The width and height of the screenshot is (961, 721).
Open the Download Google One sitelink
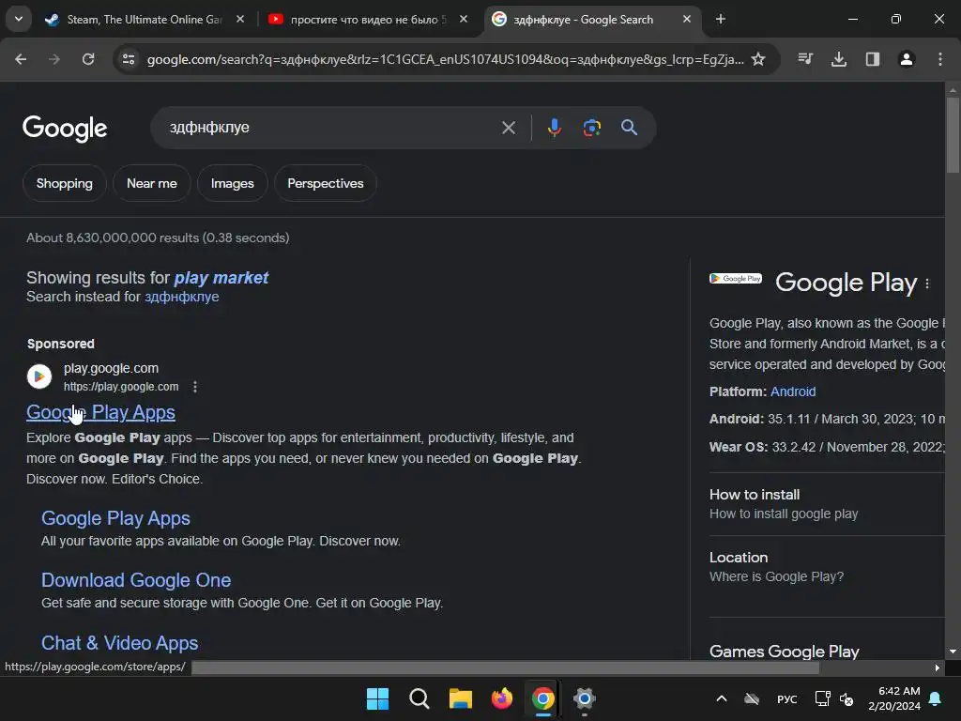pos(136,580)
